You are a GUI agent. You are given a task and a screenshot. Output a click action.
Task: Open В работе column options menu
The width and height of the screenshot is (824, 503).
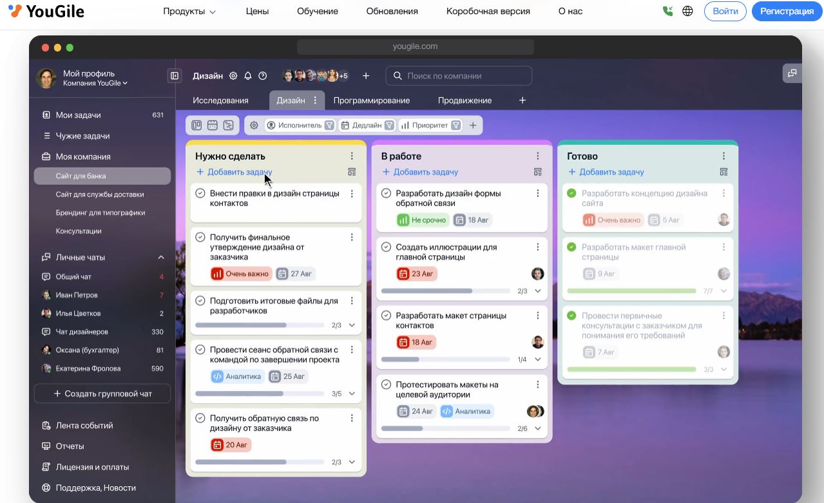point(538,156)
